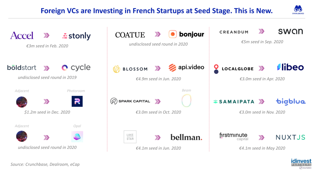Click the bigblue logo
This screenshot has width=316, height=171.
pos(291,102)
